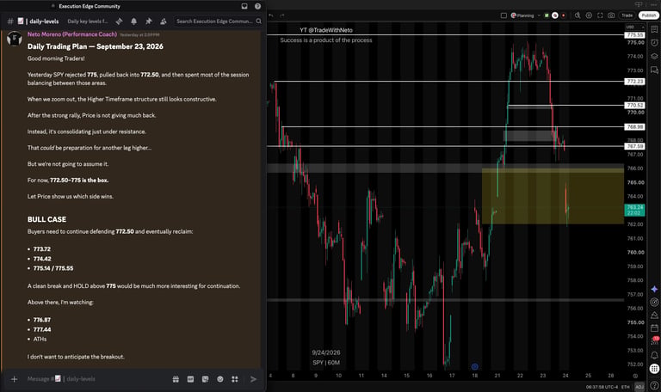This screenshot has width=661, height=392.
Task: Select layout rectangle icon in chart toolbar
Action: pos(503,15)
